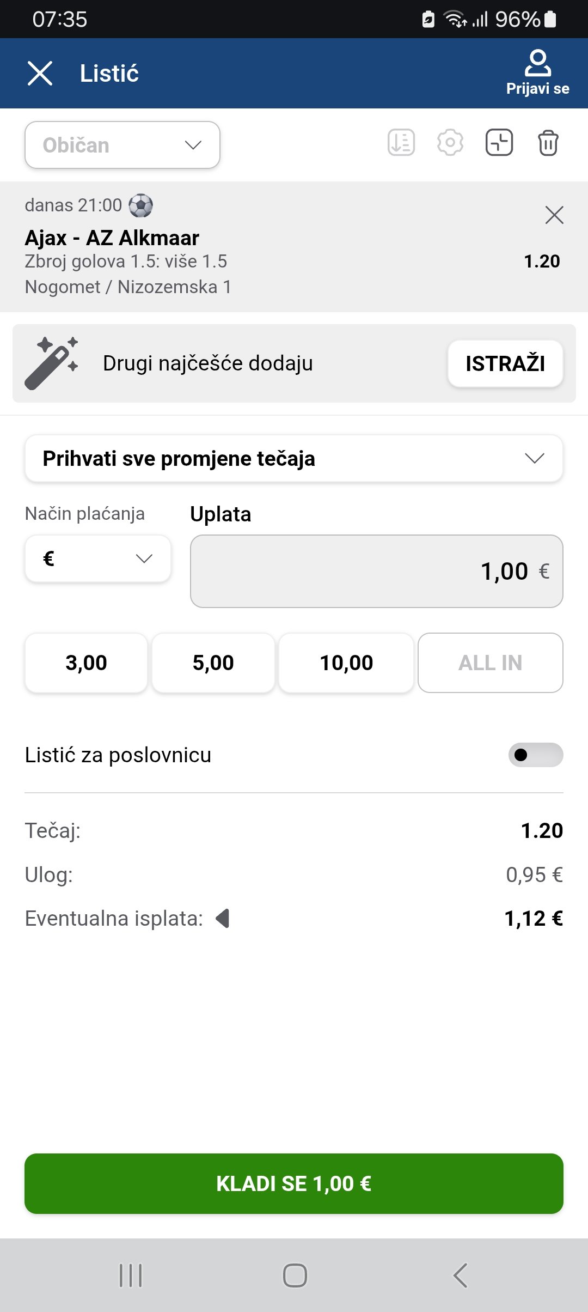The image size is (588, 1312).
Task: Select the 3,00 quick stake
Action: pos(86,663)
